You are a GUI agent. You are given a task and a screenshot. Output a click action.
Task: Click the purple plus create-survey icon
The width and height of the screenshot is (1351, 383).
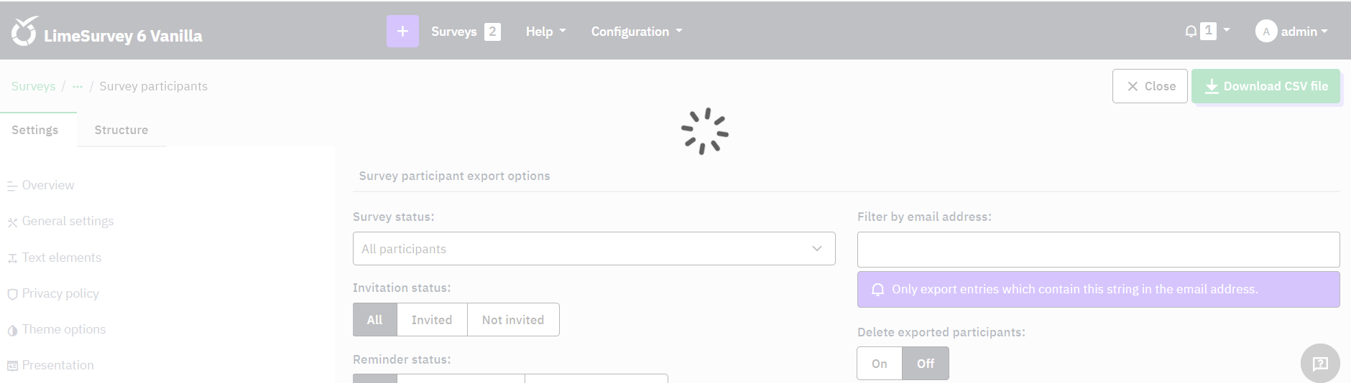[402, 32]
